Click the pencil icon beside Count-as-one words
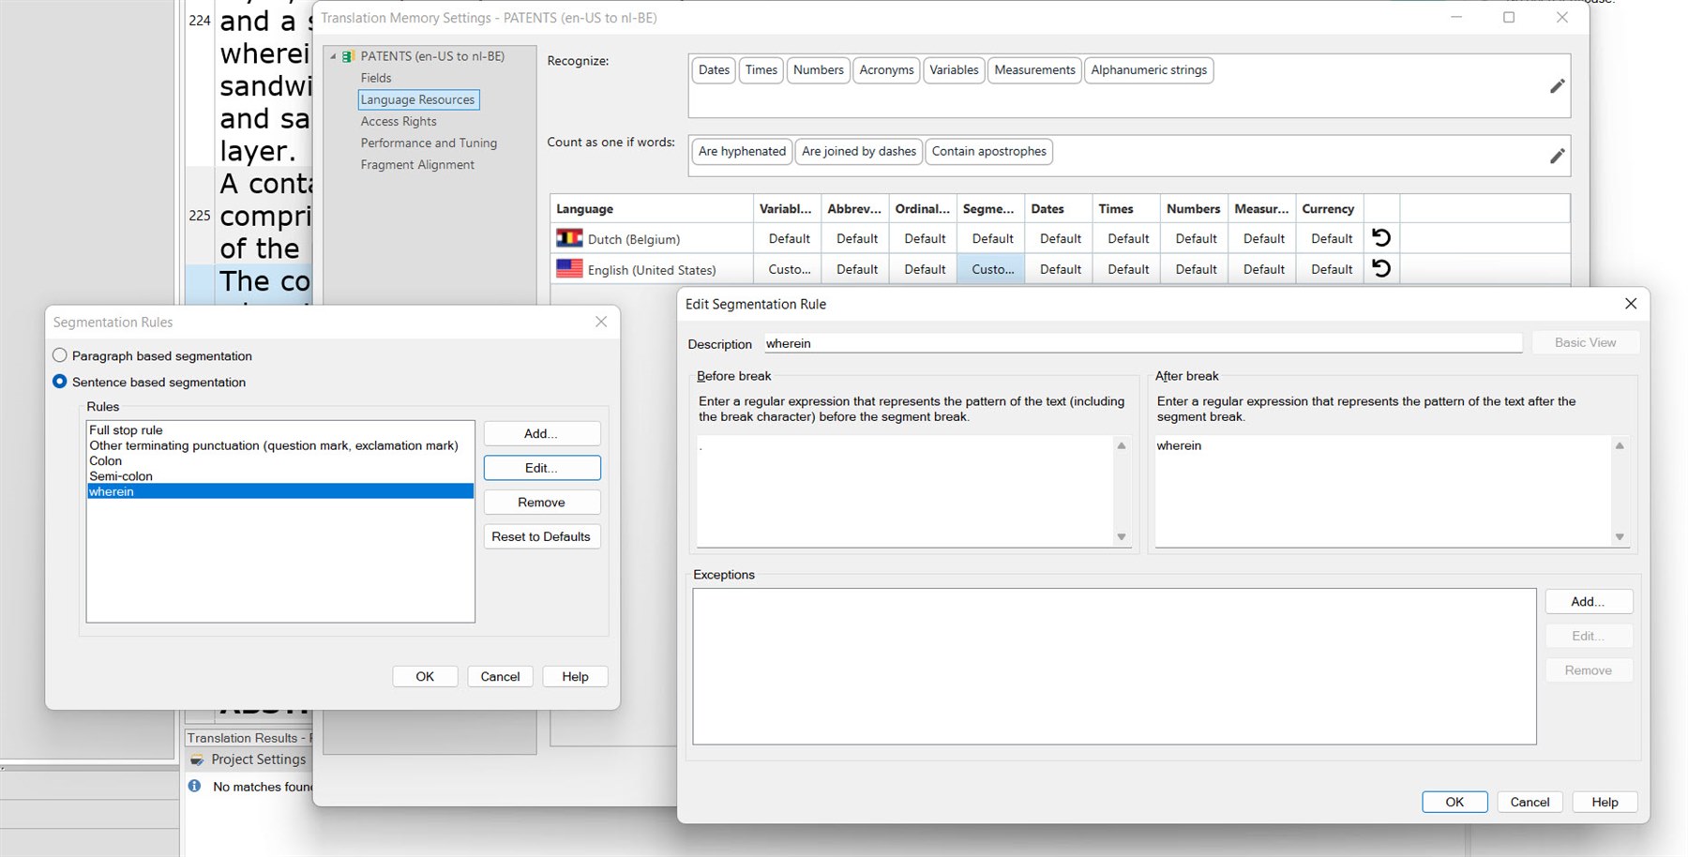Viewport: 1688px width, 857px height. pos(1557,156)
